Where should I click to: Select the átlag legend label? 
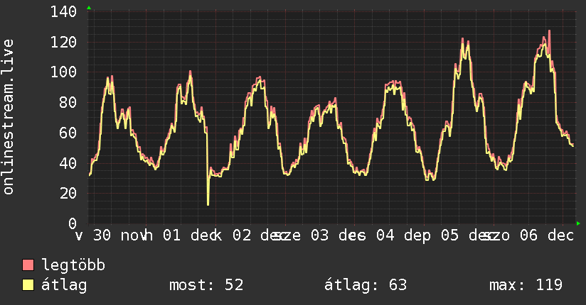[64, 285]
